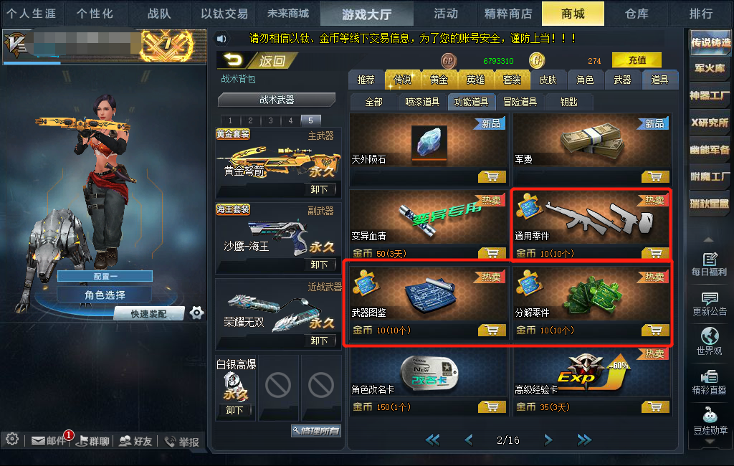Click the 充值 recharge button
The width and height of the screenshot is (734, 466).
point(637,60)
